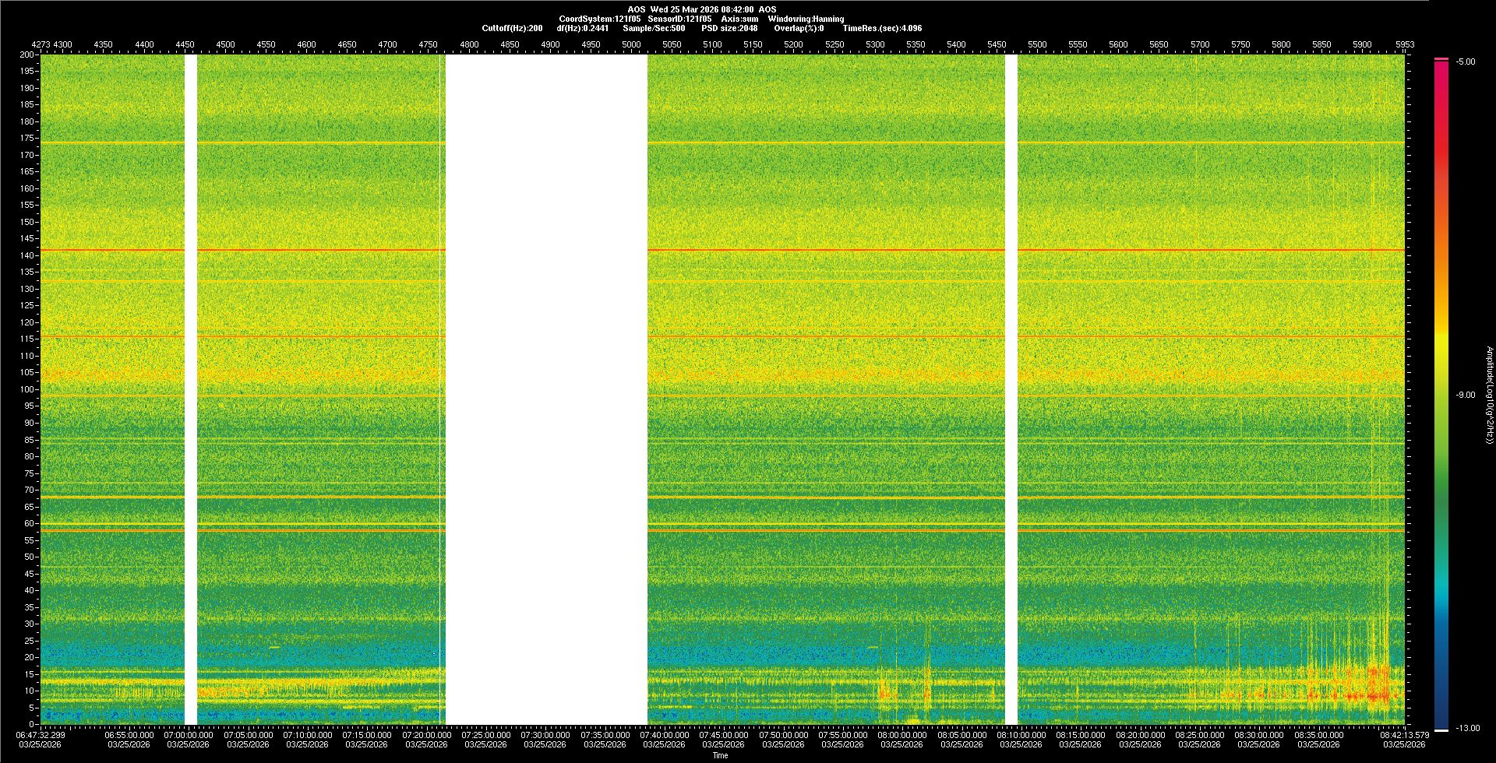Click the 06:47:32.299 start time label
Image resolution: width=1496 pixels, height=763 pixels.
coord(41,735)
